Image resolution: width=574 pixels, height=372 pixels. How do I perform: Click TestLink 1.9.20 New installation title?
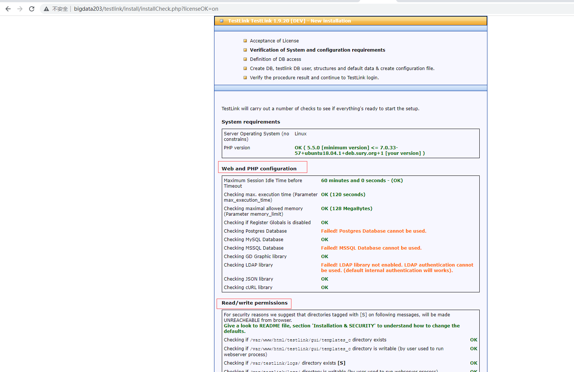pyautogui.click(x=290, y=21)
